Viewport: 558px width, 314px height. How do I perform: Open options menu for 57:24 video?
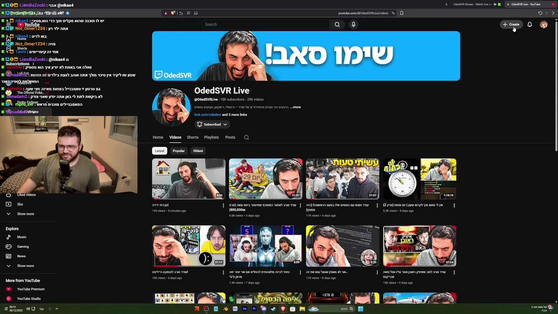454,273
